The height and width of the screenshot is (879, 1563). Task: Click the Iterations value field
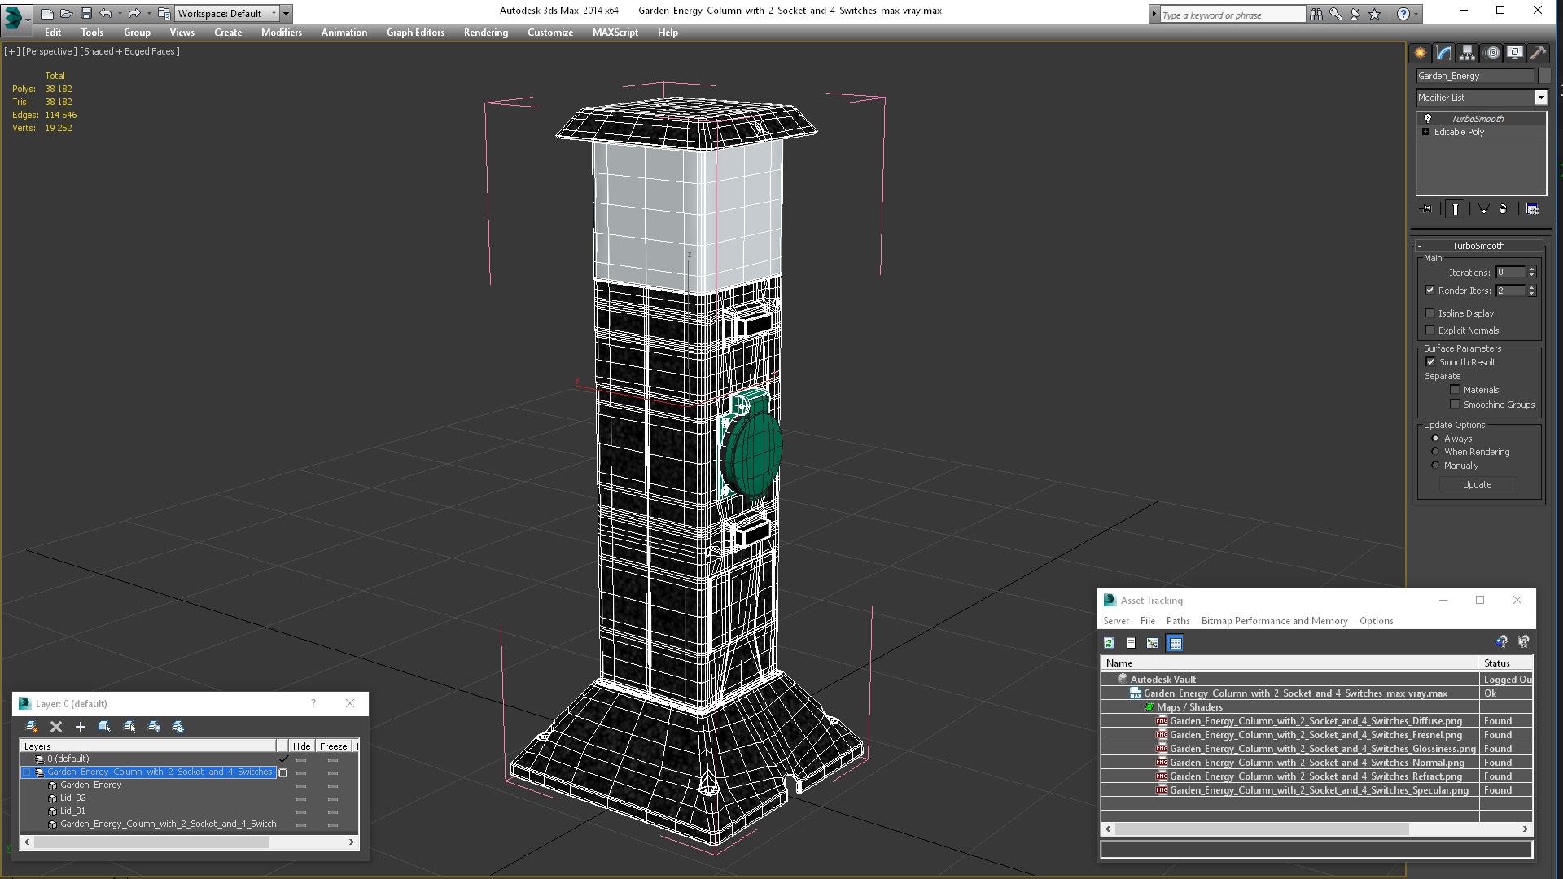tap(1510, 273)
